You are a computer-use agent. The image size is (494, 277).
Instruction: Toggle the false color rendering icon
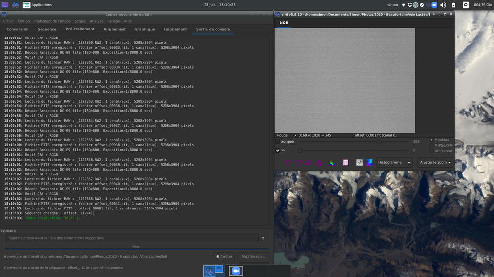370,162
